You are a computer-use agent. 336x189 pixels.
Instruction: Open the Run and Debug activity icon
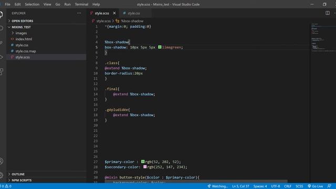[1, 57]
